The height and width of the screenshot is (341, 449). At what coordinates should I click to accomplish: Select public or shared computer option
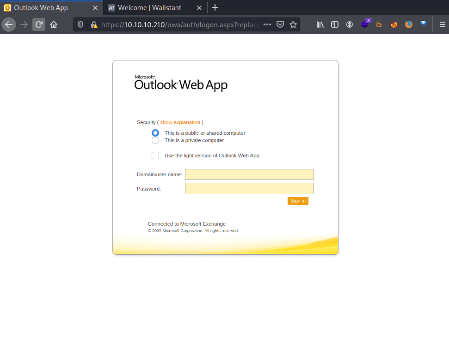point(155,133)
